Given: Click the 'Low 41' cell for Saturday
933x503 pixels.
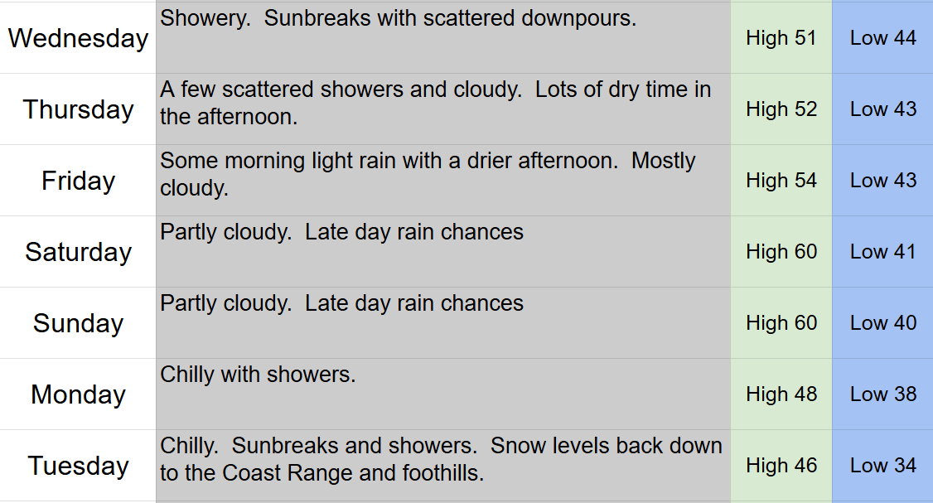Looking at the screenshot, I should (882, 252).
